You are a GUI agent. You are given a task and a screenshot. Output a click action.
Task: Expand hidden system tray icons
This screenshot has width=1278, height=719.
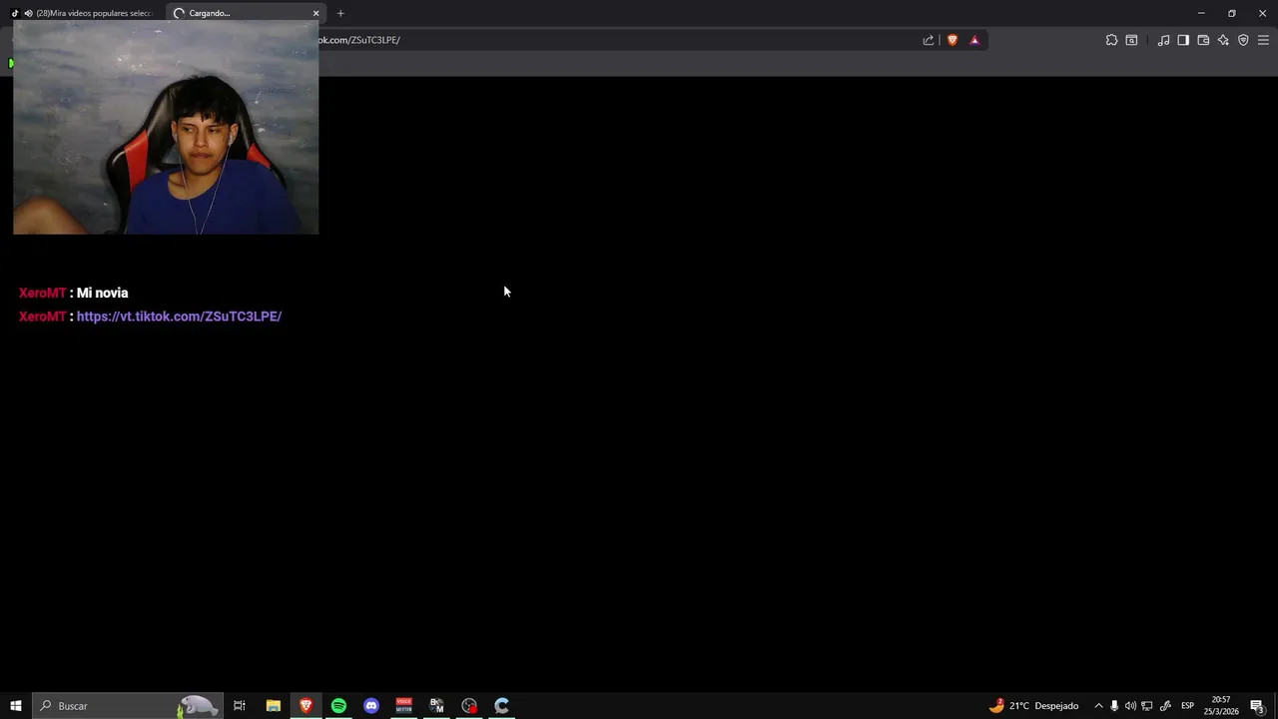[1098, 706]
